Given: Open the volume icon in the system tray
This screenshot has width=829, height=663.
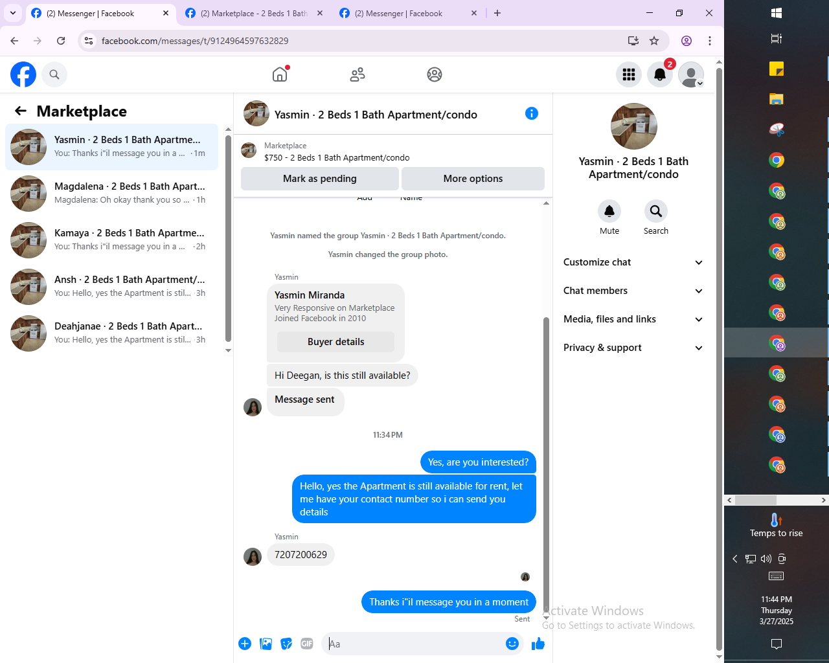Looking at the screenshot, I should pos(766,559).
